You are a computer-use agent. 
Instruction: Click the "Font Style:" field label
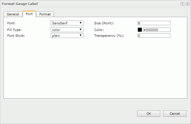click(16, 35)
